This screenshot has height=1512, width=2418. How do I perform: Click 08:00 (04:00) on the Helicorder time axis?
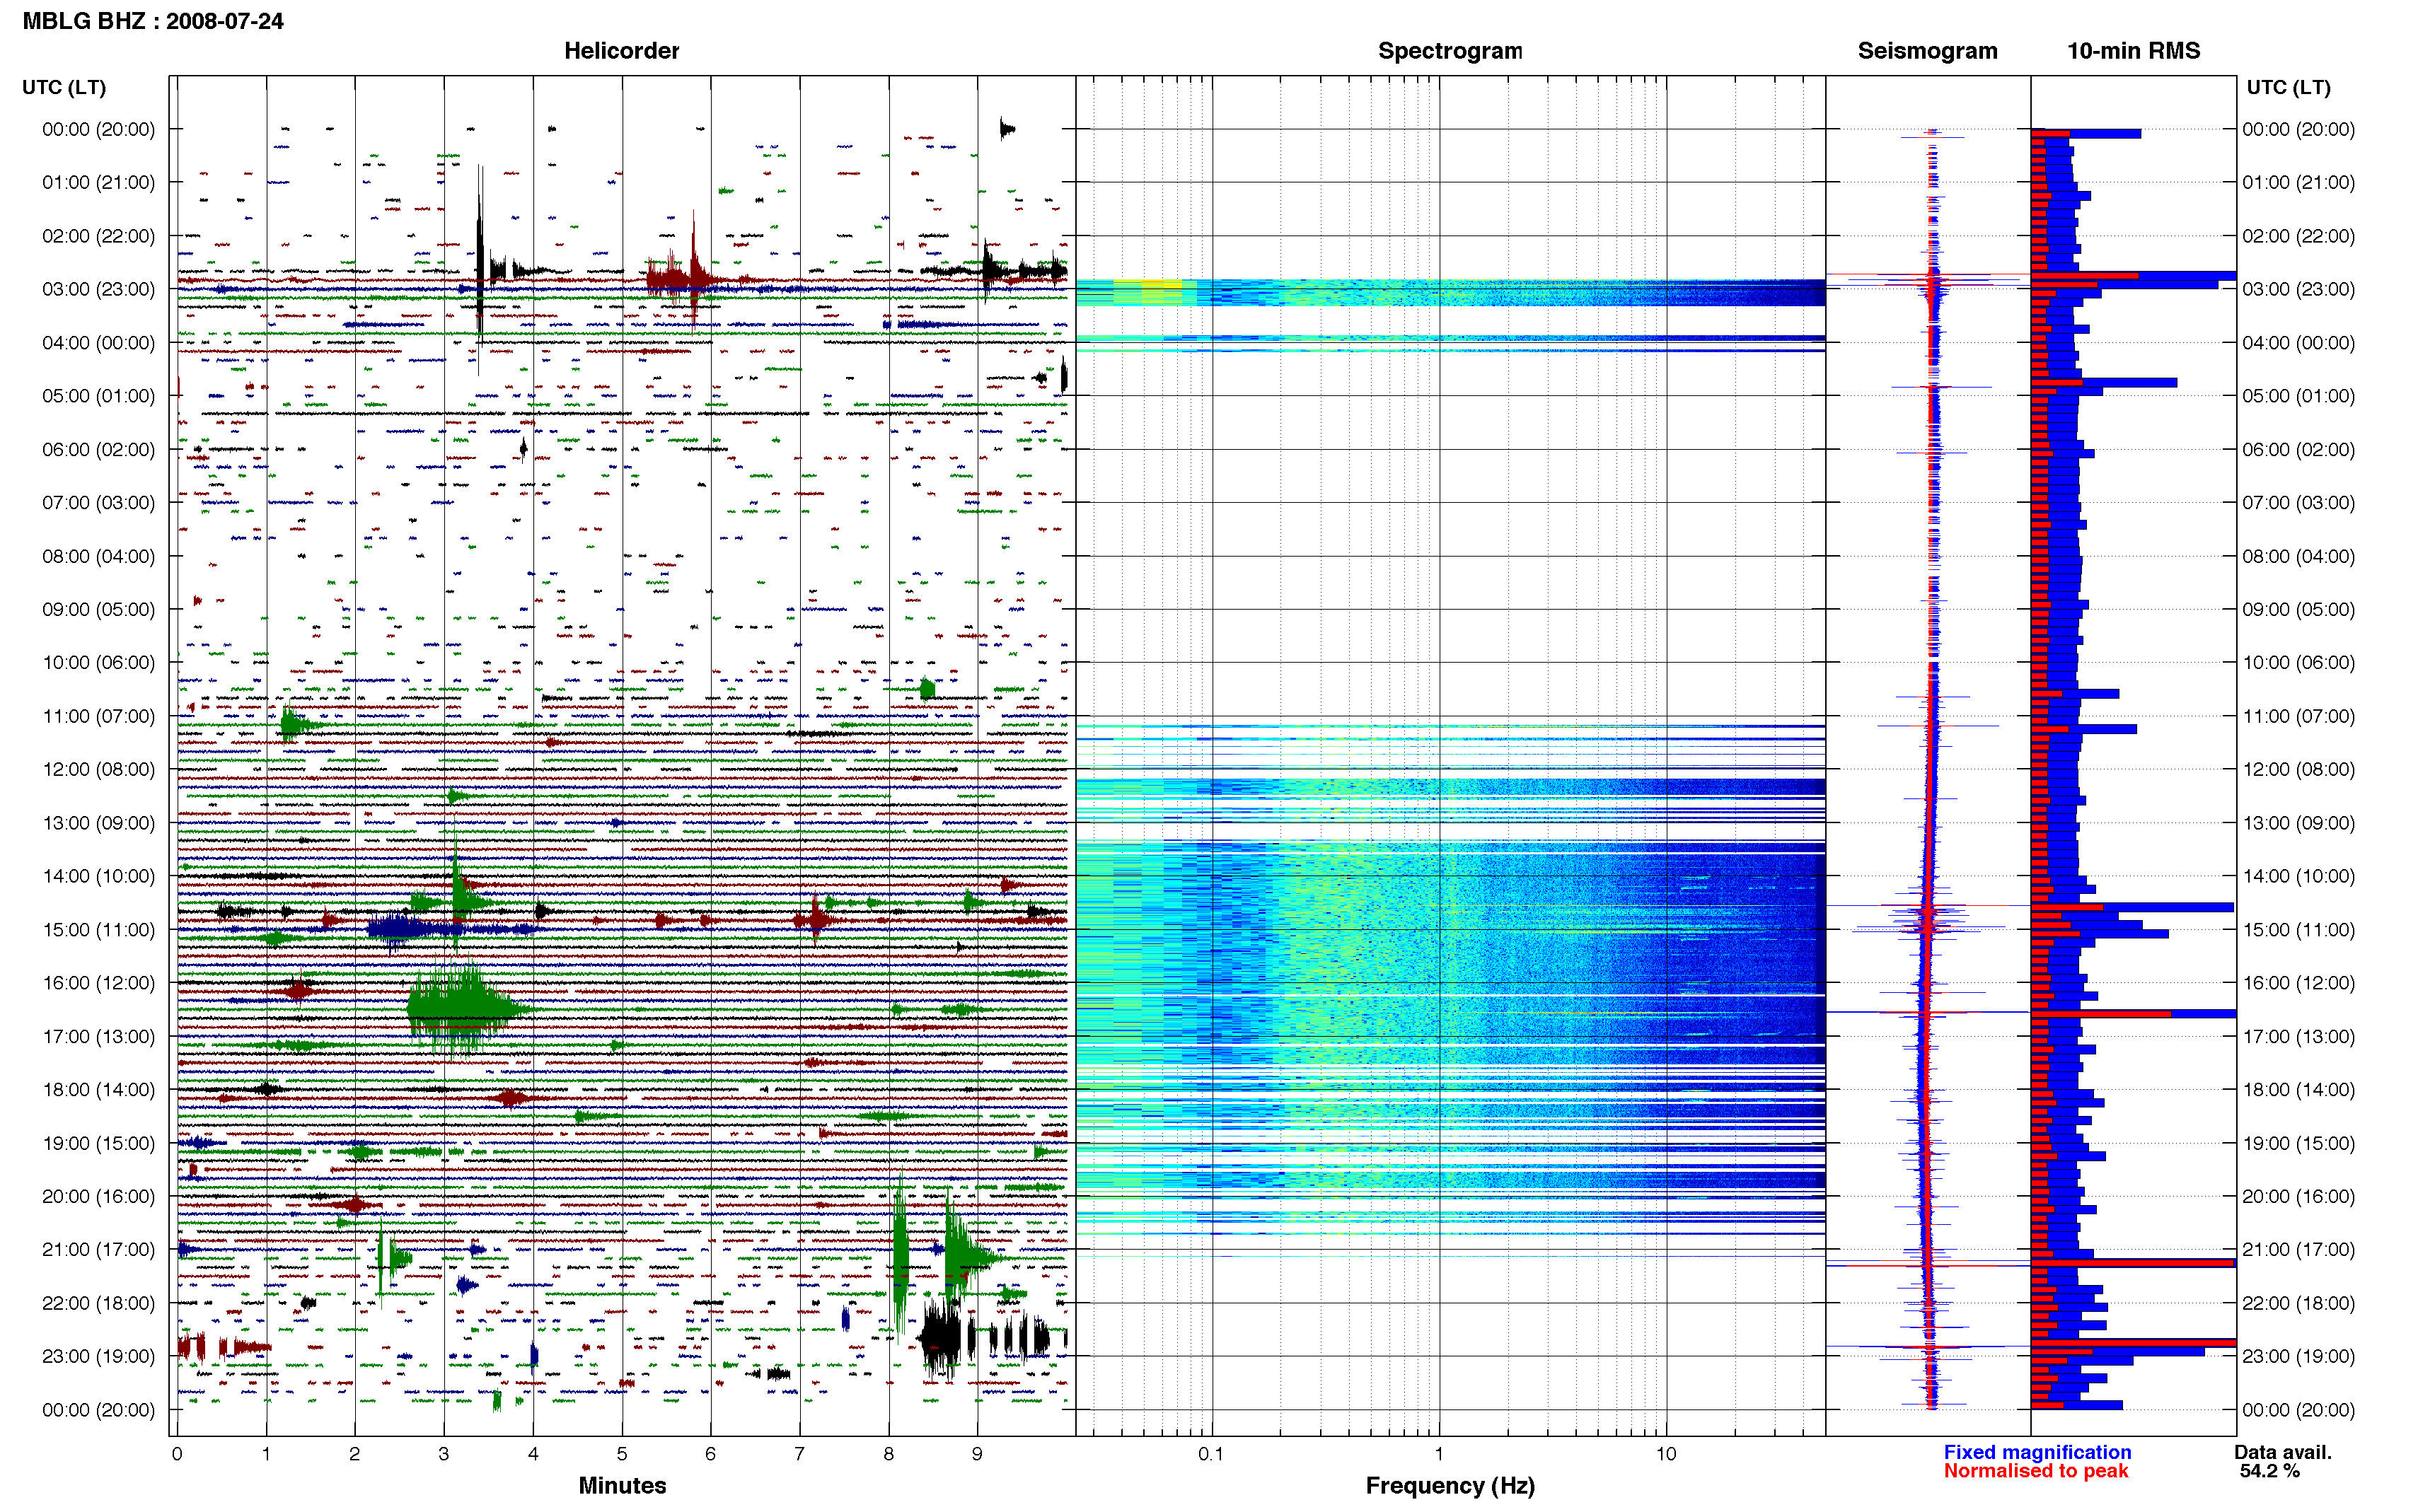[x=99, y=556]
